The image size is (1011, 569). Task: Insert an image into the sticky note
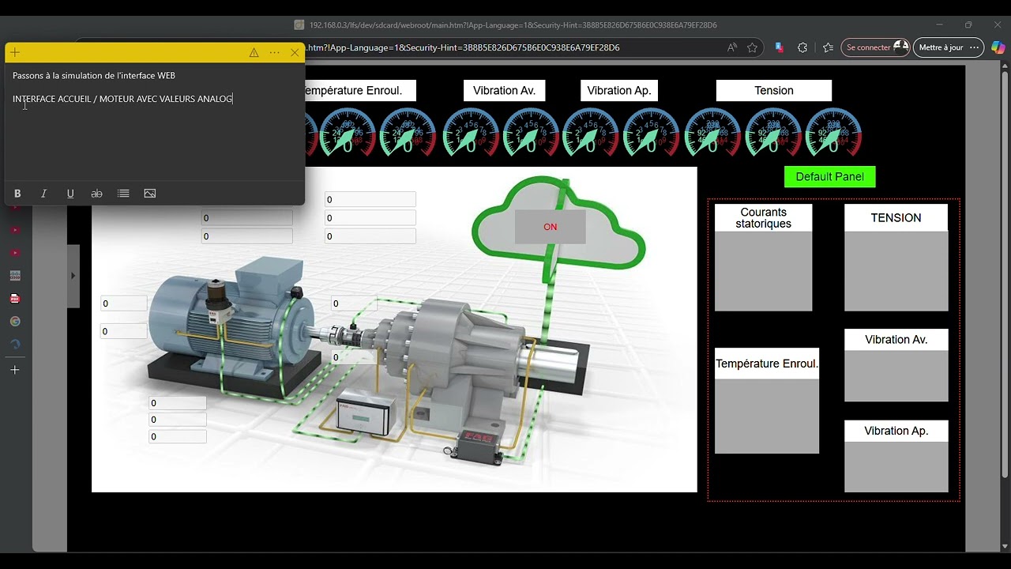pos(149,194)
